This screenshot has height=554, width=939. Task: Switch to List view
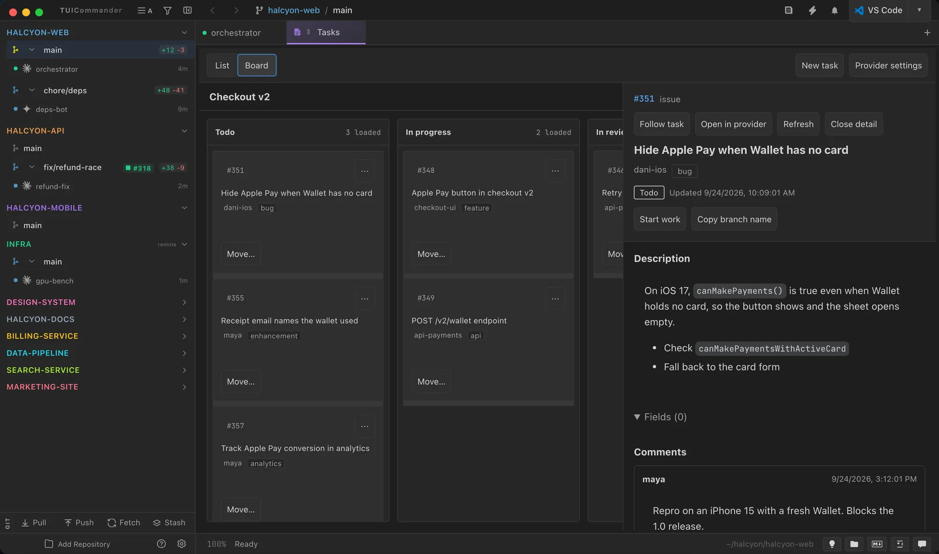[222, 65]
